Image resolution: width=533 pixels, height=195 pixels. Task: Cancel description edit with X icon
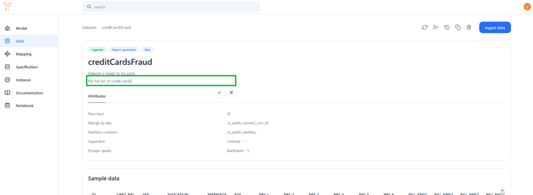pos(231,92)
